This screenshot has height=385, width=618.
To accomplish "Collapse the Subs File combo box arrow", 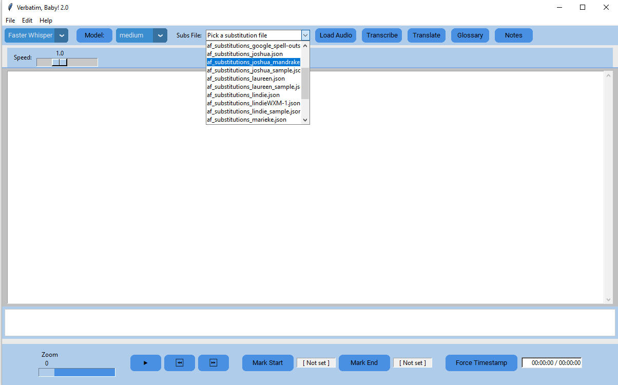I will [305, 35].
